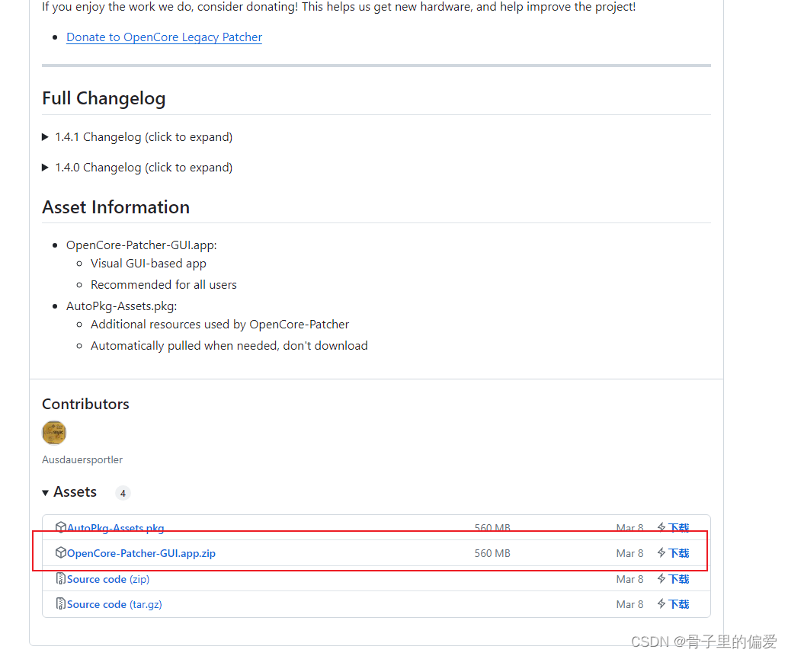Click 'Recommended for all users' text
This screenshot has width=788, height=656.
click(x=163, y=285)
